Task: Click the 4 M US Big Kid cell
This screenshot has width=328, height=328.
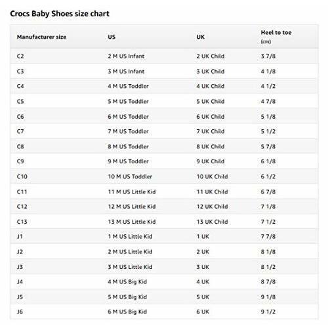Action: pos(127,282)
